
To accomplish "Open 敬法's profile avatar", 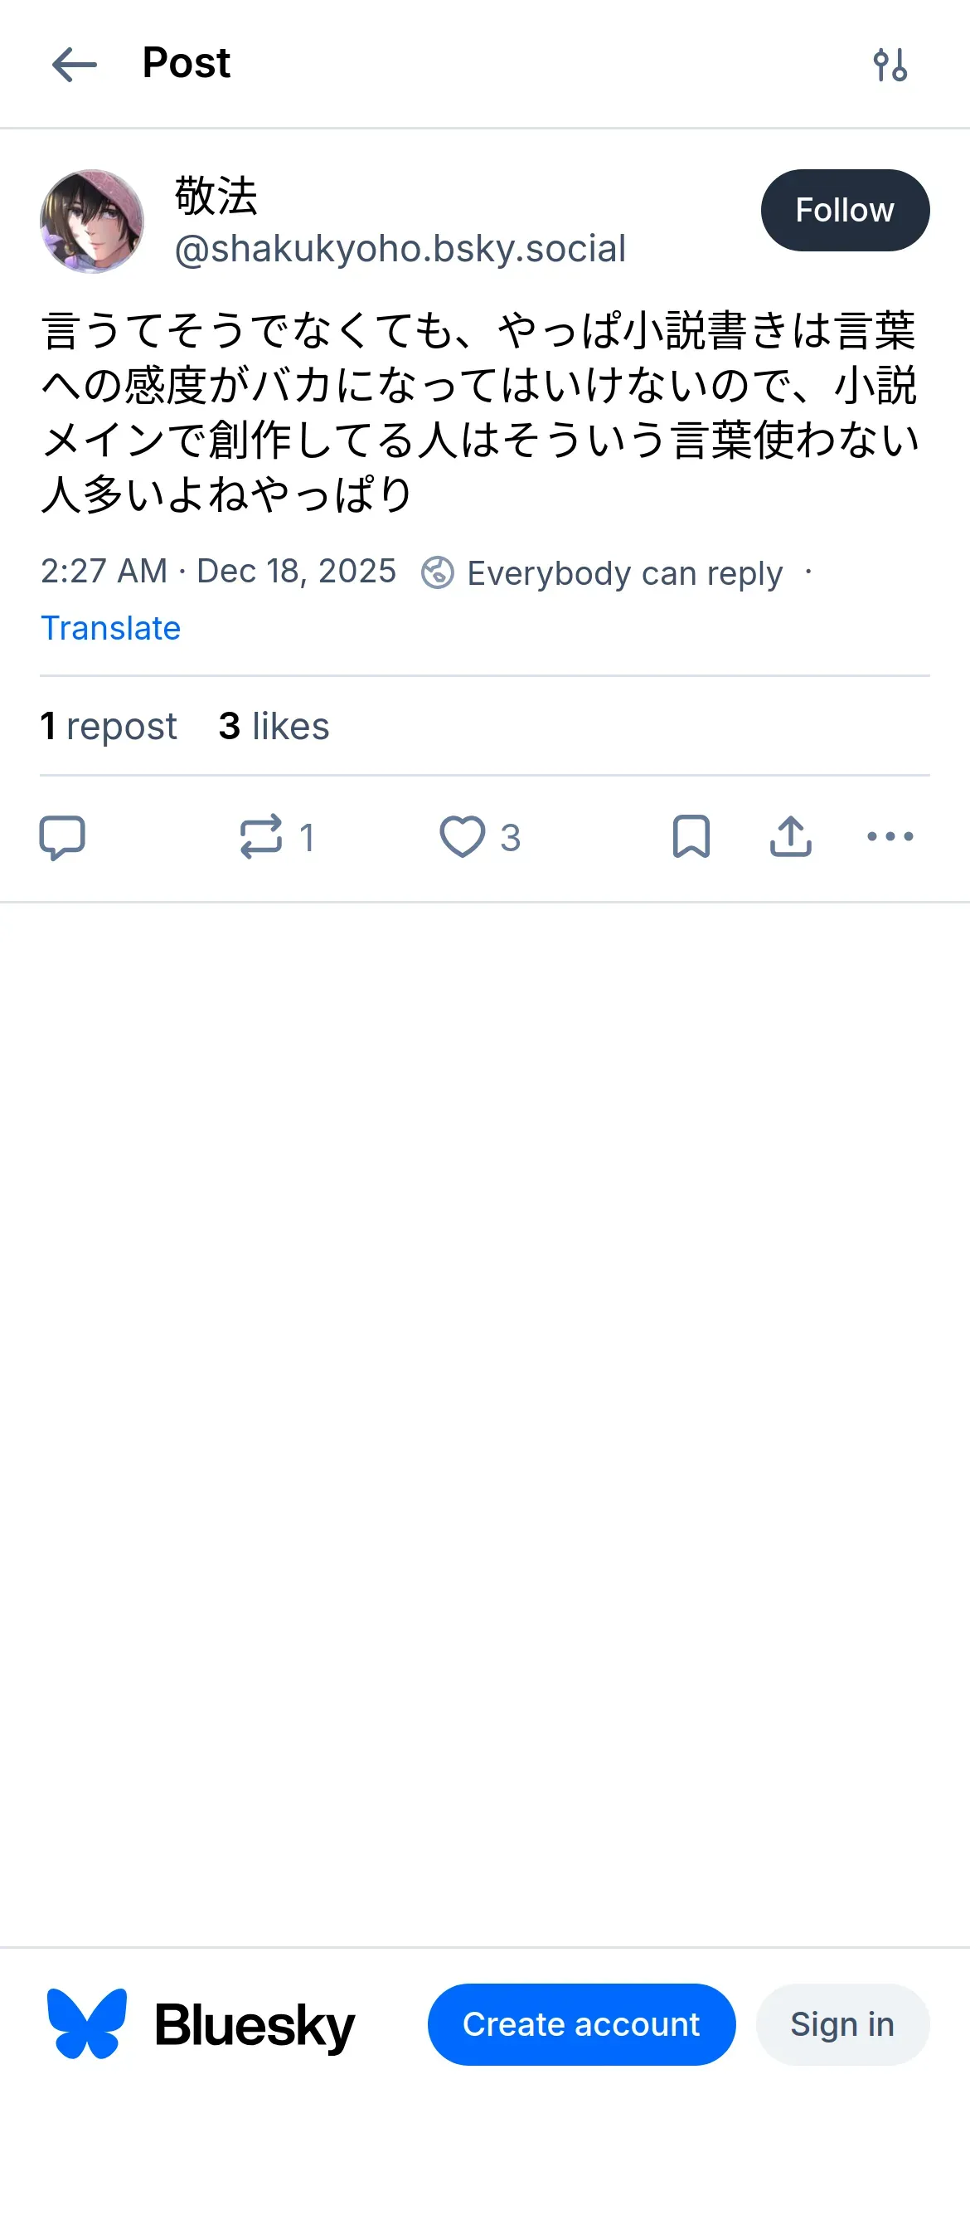I will coord(92,222).
